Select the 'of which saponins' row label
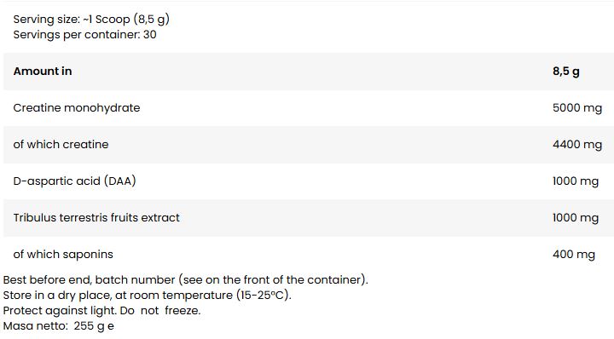The height and width of the screenshot is (339, 614). (63, 255)
